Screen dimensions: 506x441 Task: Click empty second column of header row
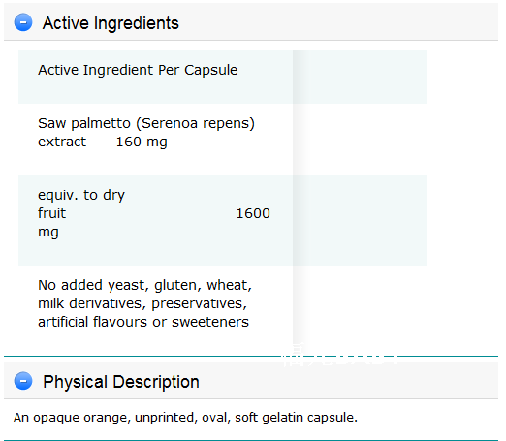pos(360,77)
